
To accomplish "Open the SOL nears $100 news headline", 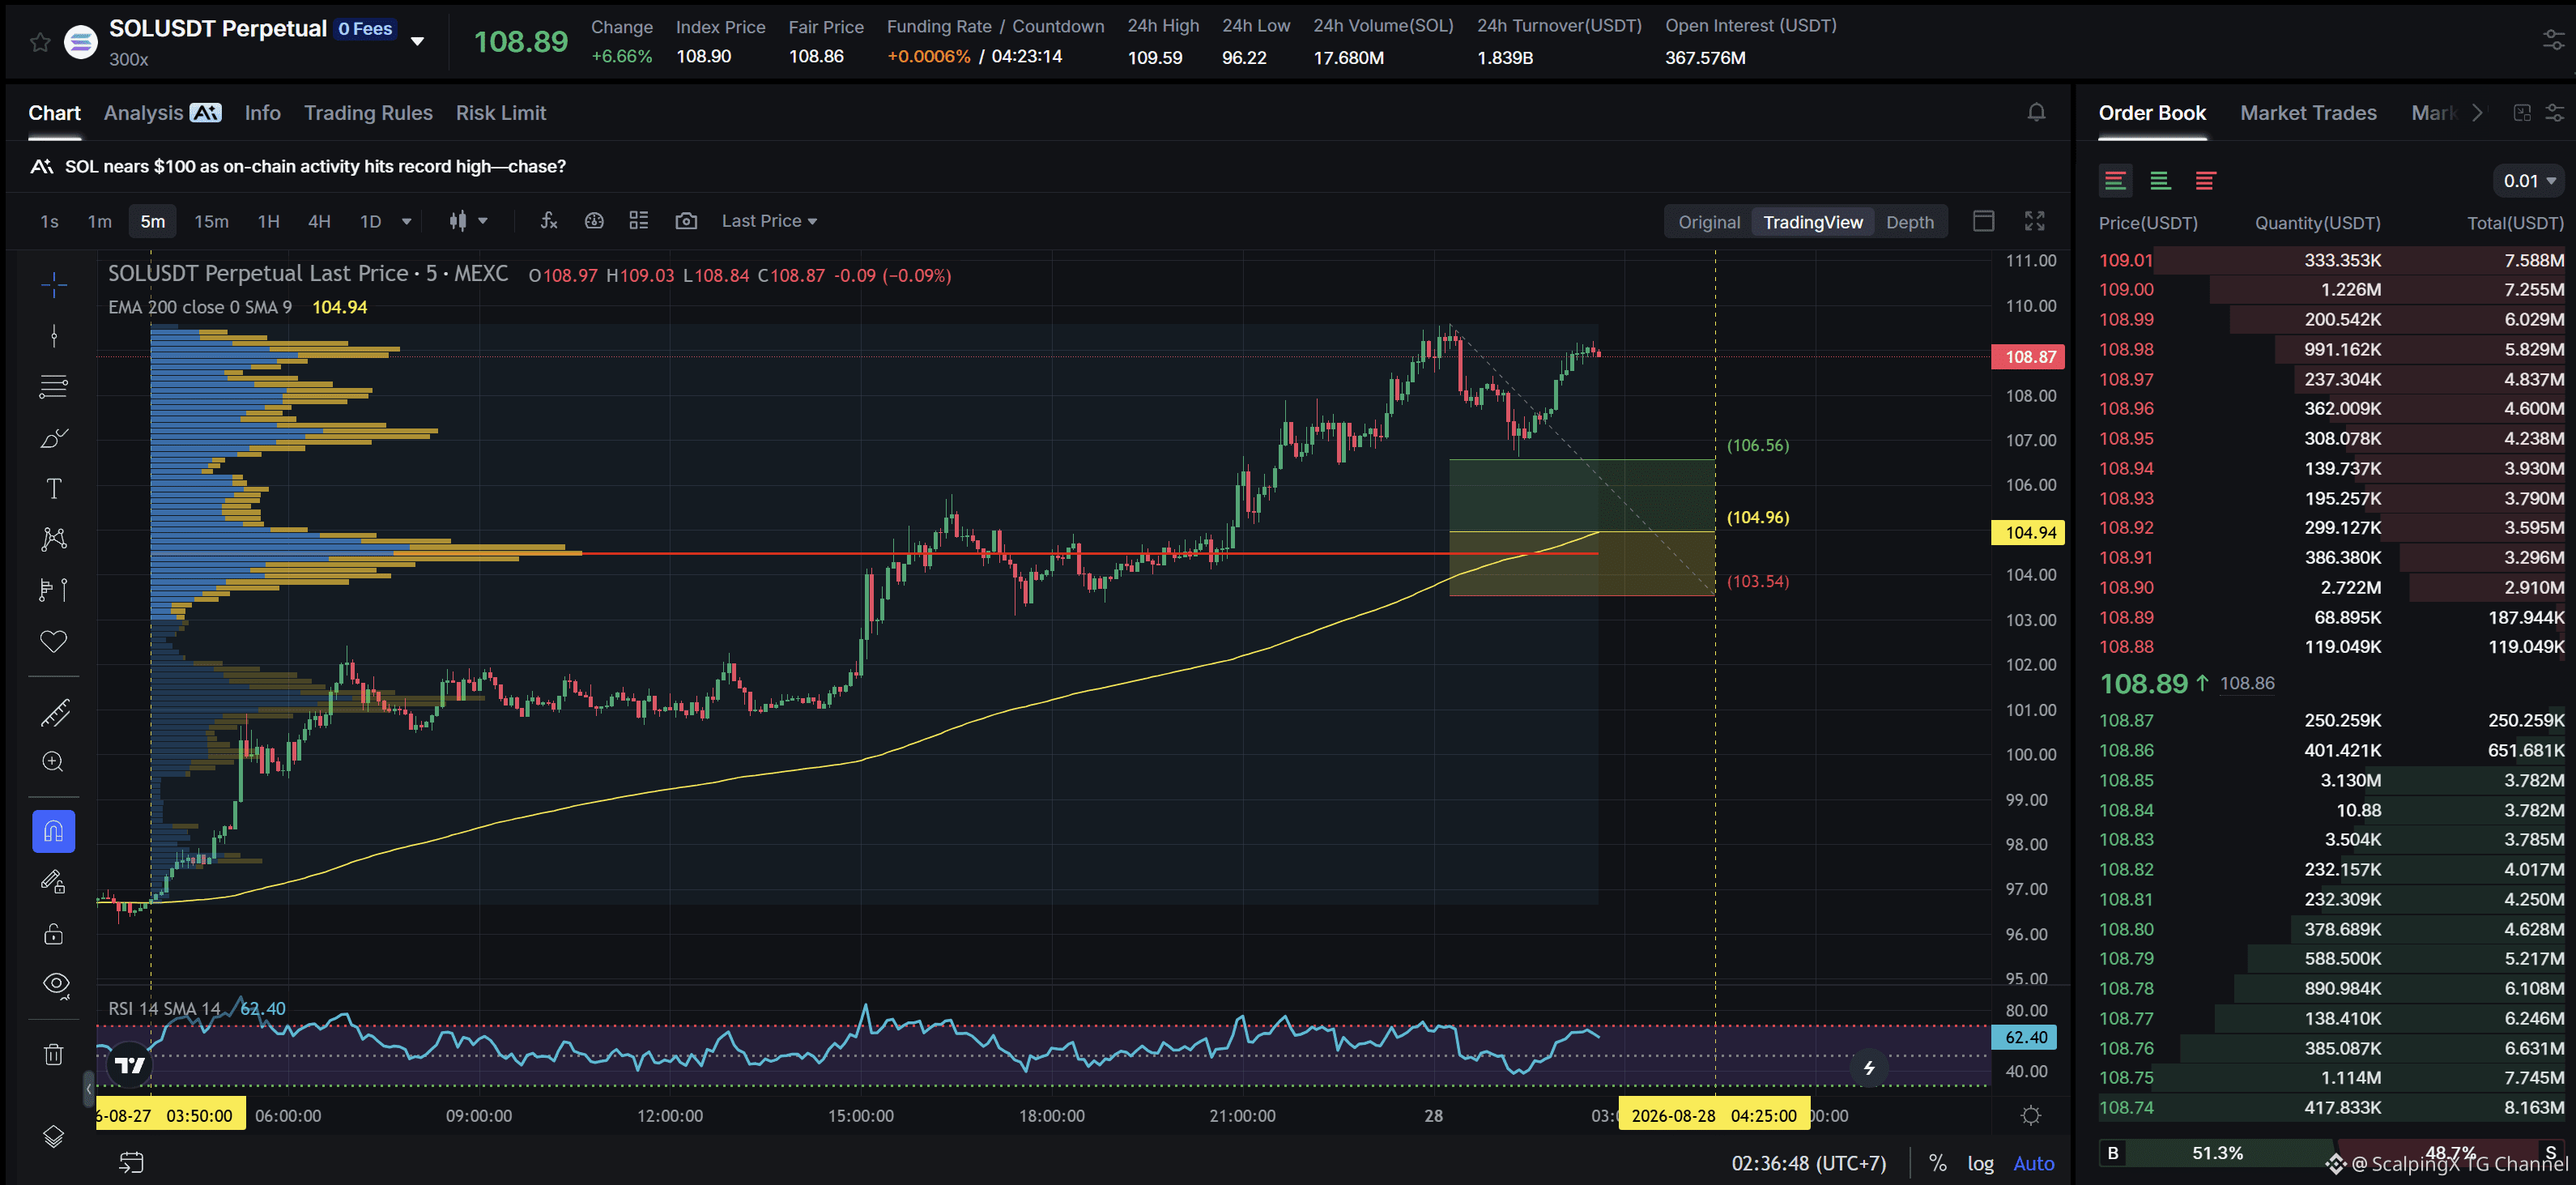I will click(x=315, y=166).
